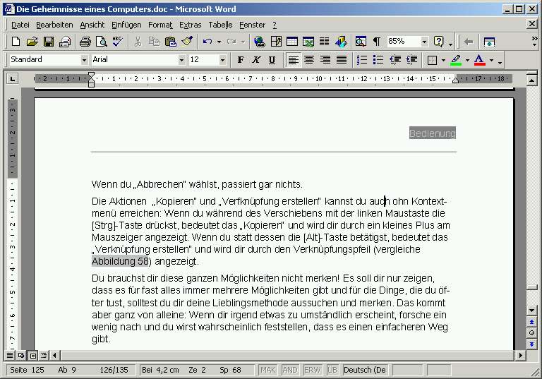Image resolution: width=542 pixels, height=379 pixels.
Task: Turn on the numbered list
Action: click(362, 60)
